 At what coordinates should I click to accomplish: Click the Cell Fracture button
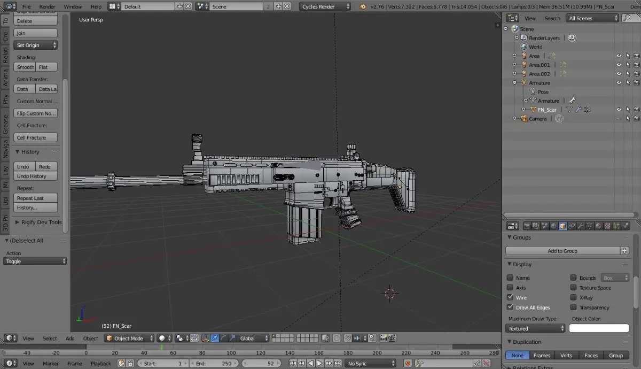point(36,137)
